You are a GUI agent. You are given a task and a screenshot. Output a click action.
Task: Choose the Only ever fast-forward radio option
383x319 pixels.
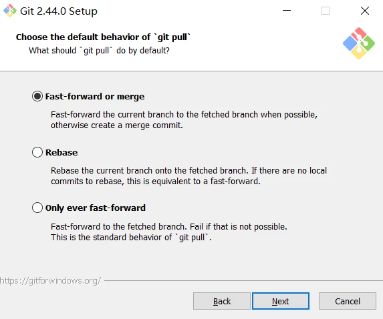coord(37,208)
